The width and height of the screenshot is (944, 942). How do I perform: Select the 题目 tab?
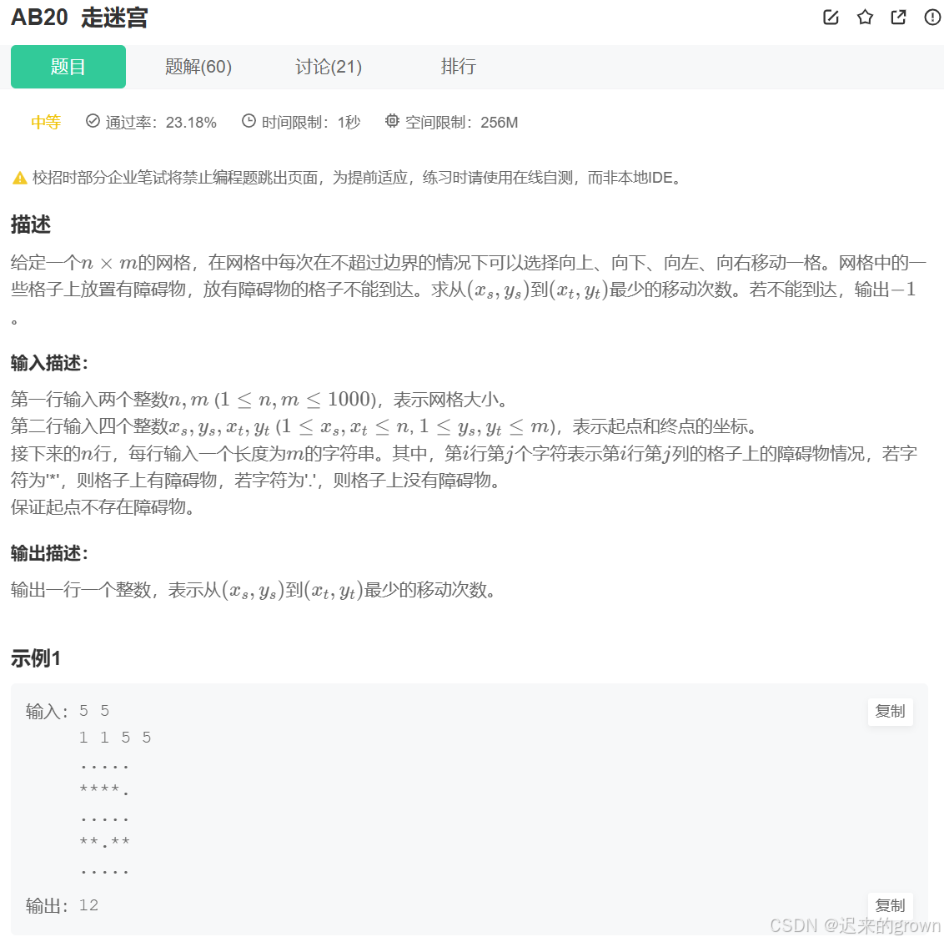point(68,67)
